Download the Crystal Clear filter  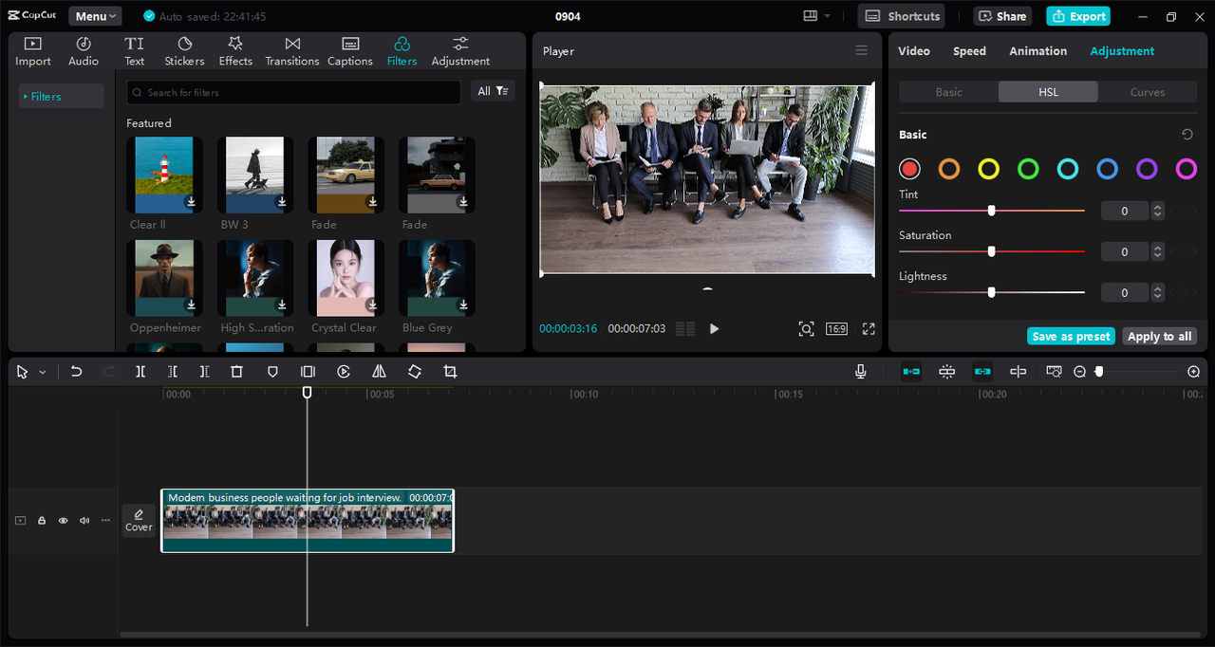[x=373, y=305]
